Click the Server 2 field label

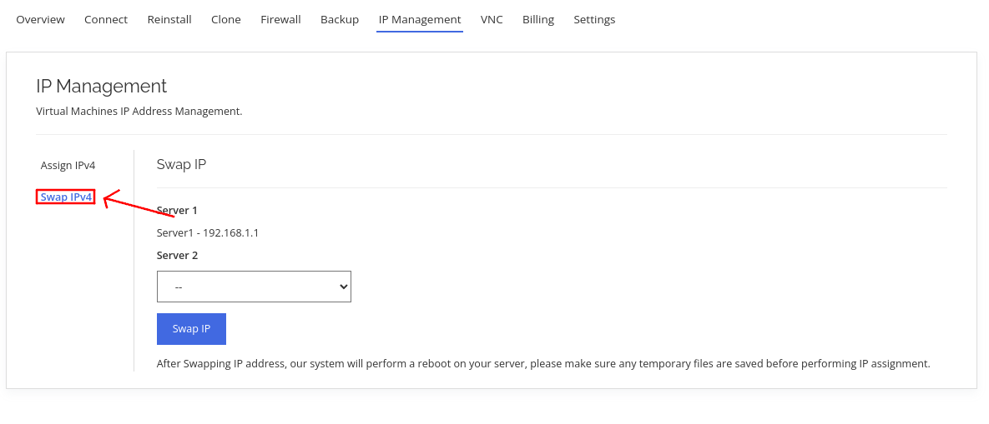click(x=177, y=255)
